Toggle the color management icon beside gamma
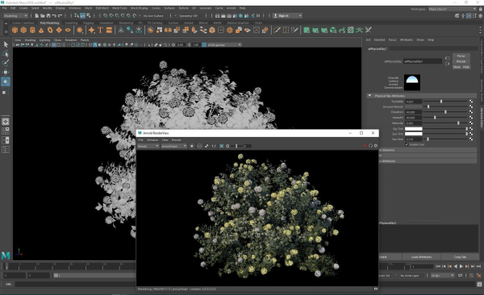484x295 pixels. pos(204,45)
